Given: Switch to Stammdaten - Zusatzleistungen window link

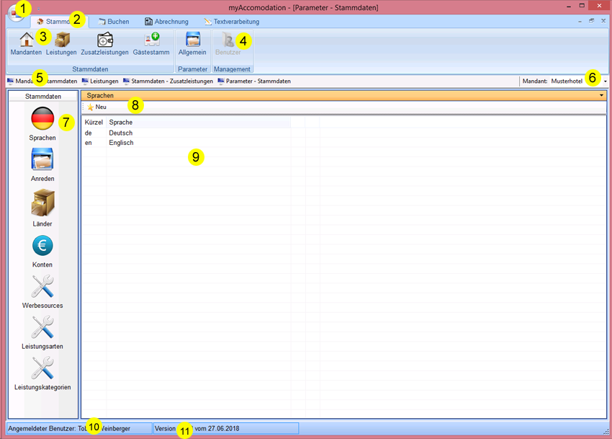Looking at the screenshot, I should [x=168, y=81].
